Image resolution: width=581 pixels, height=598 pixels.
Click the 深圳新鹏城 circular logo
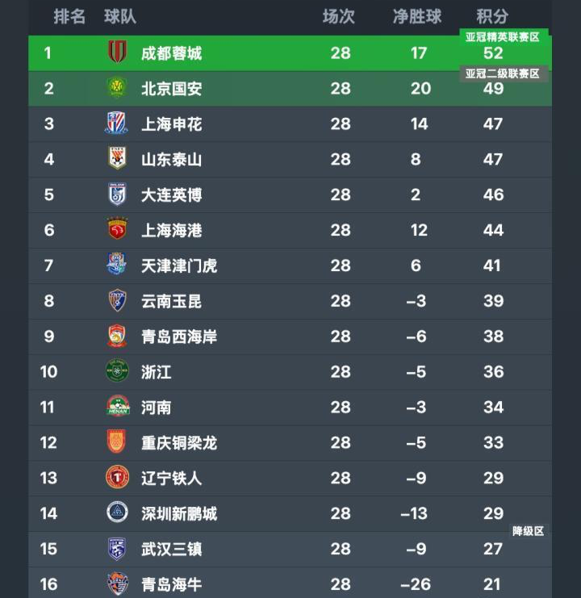click(117, 512)
